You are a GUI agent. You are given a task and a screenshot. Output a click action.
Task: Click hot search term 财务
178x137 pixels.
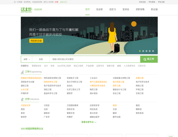(x=53, y=66)
